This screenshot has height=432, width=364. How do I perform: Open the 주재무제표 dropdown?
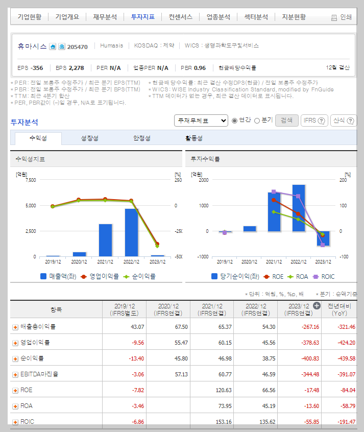[201, 121]
